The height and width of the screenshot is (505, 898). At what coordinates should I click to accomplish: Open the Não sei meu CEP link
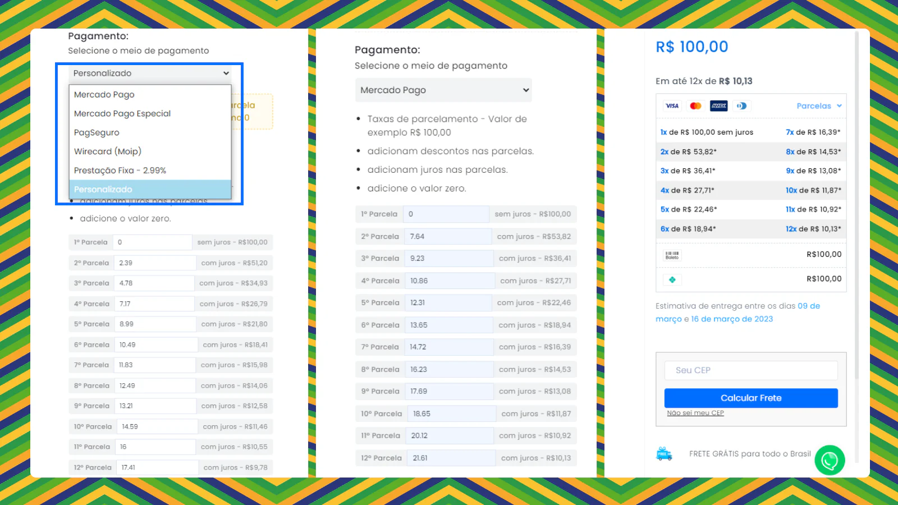coord(695,413)
